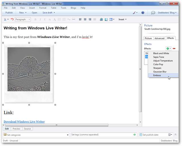Switch to the Advanced picture tab
Screen dimensions: 182x146
[x=159, y=38]
